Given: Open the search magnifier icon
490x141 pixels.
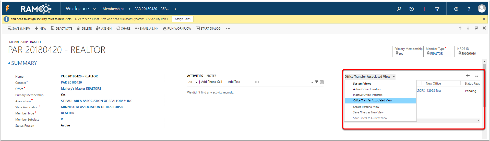Looking at the screenshot, I should pyautogui.click(x=399, y=9).
